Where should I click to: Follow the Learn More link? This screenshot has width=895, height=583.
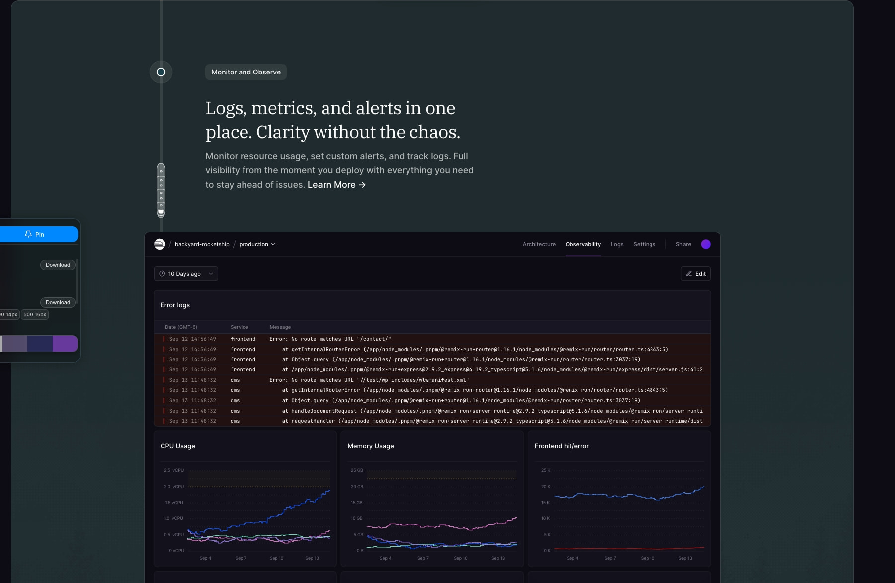click(336, 185)
